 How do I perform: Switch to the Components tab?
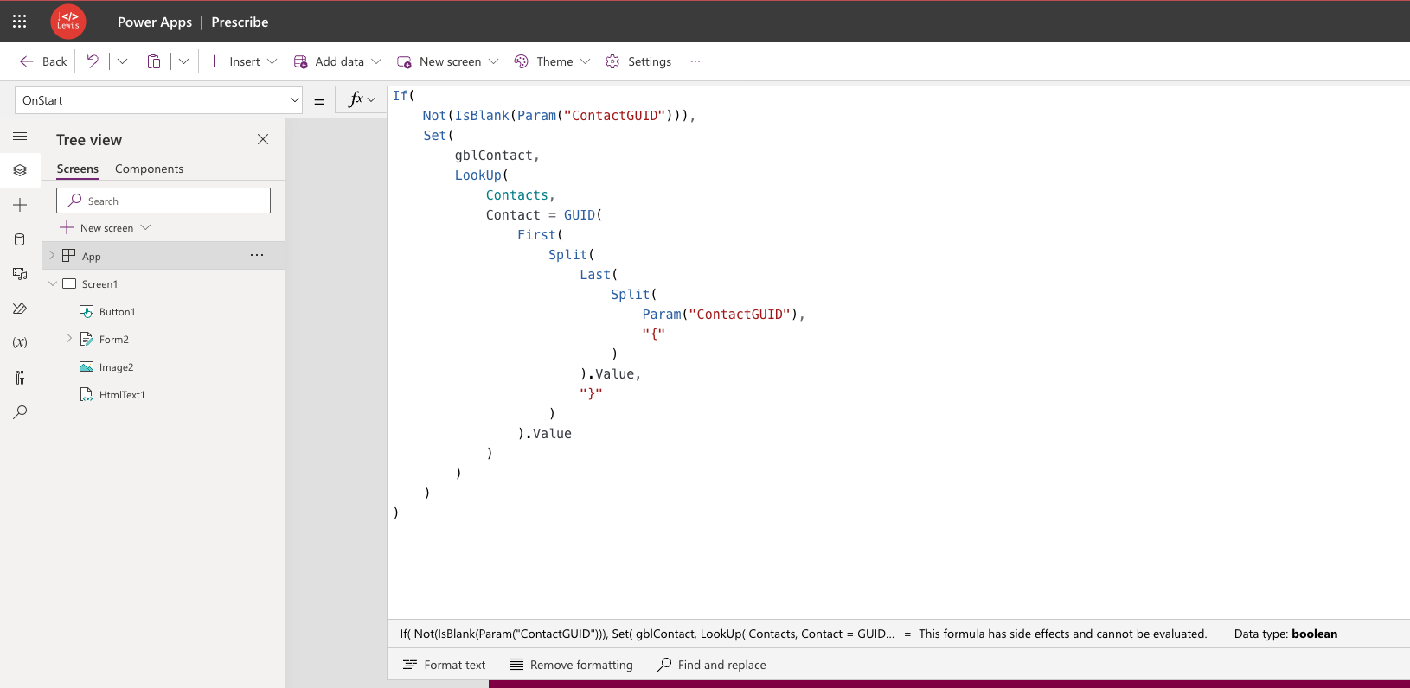[149, 169]
